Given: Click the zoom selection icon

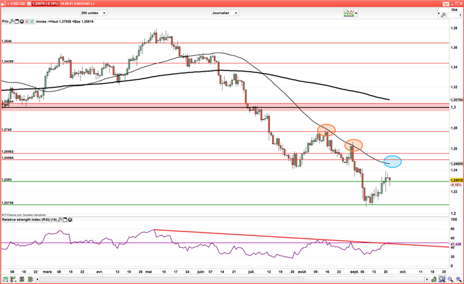Looking at the screenshot, I should point(442,279).
